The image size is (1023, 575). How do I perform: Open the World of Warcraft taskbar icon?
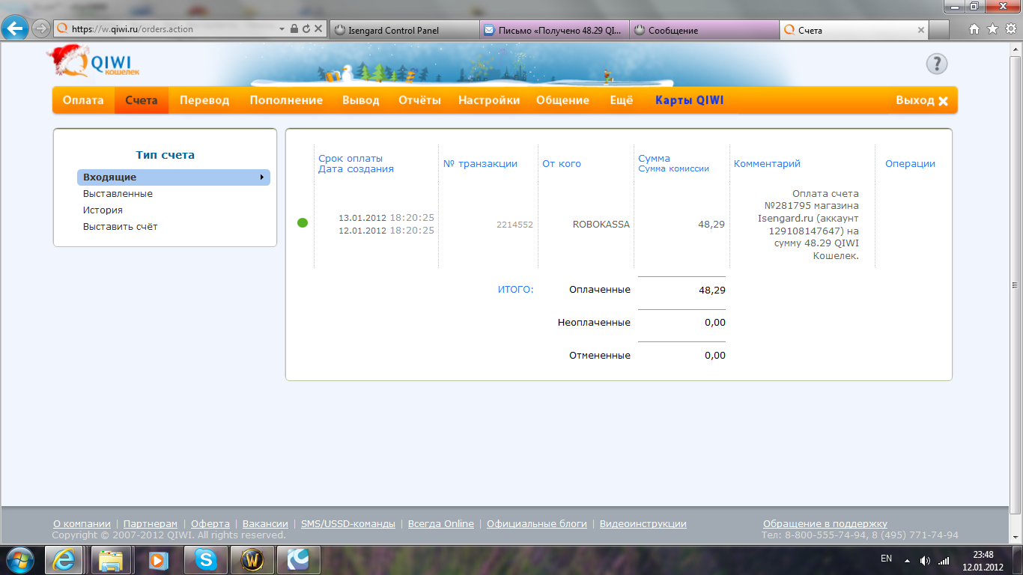click(x=252, y=560)
